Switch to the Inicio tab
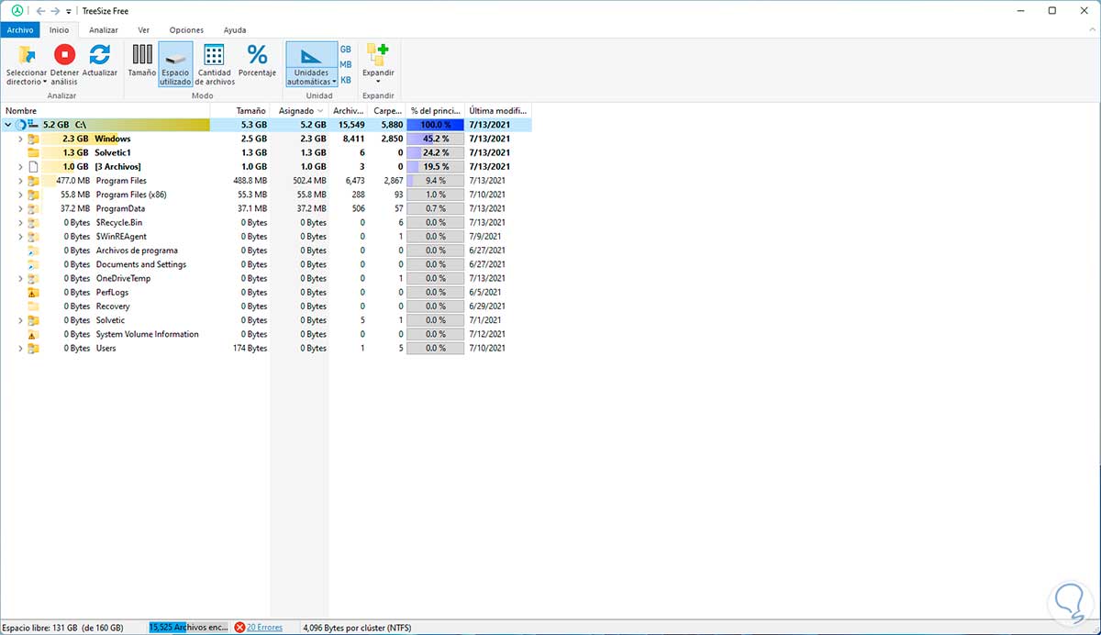Image resolution: width=1101 pixels, height=635 pixels. coord(59,30)
